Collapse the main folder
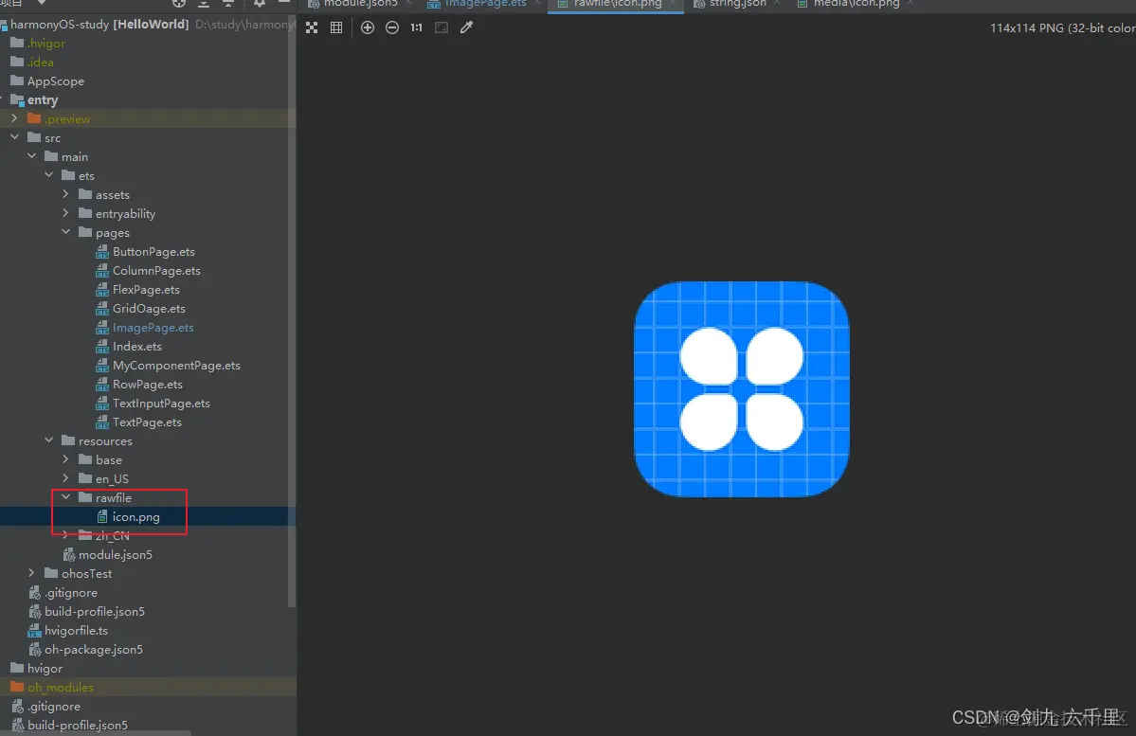The image size is (1136, 736). point(32,155)
